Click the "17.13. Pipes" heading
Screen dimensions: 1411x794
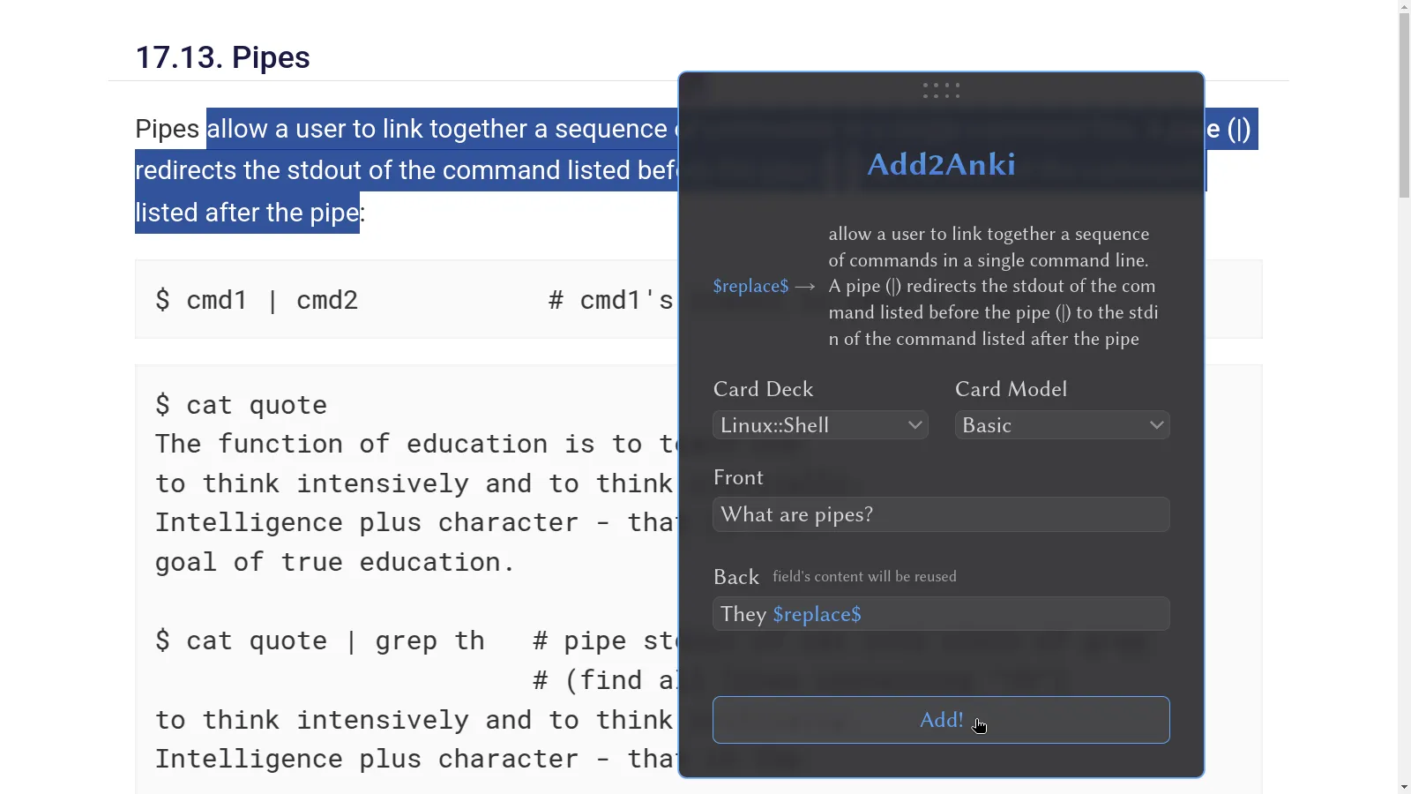pyautogui.click(x=222, y=57)
